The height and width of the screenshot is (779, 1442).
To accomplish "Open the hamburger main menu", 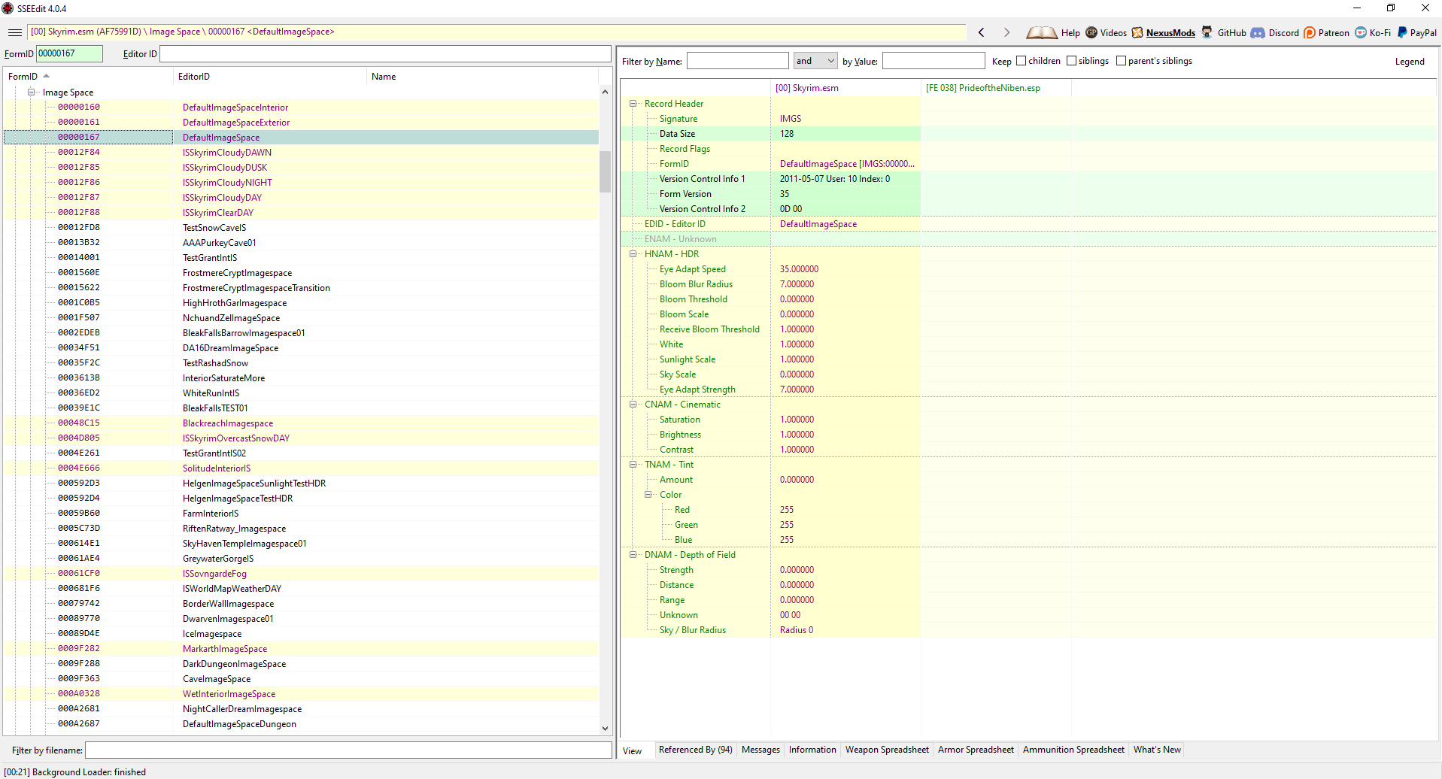I will click(x=14, y=32).
